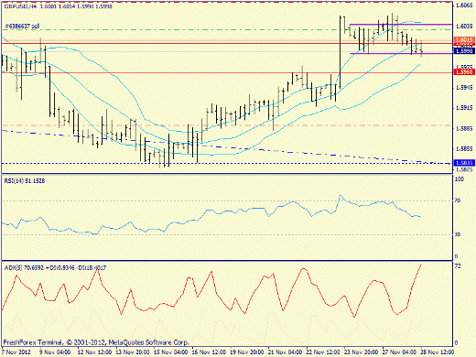Click the 19 Nov 20:00 time label
The image size is (476, 357).
(x=247, y=352)
